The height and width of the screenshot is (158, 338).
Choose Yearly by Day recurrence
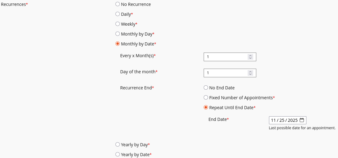pos(118,145)
